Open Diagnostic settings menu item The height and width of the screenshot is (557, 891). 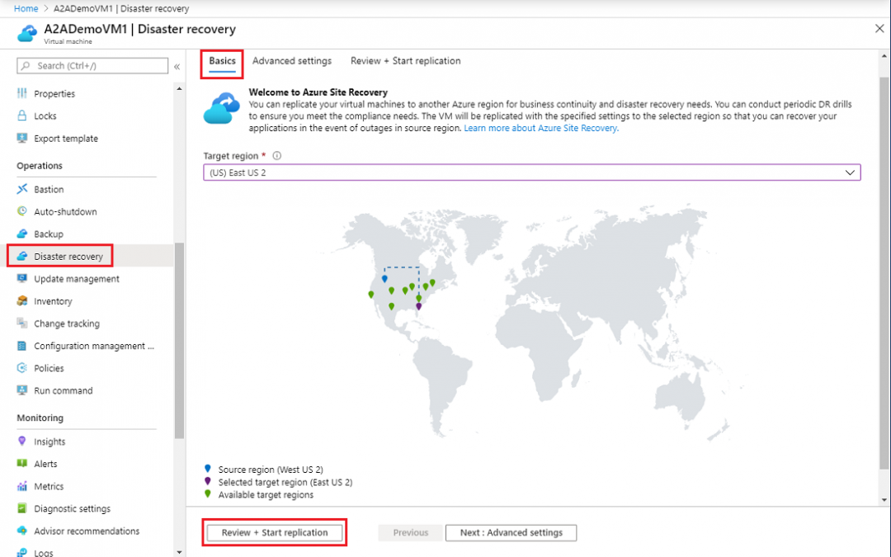pyautogui.click(x=72, y=508)
